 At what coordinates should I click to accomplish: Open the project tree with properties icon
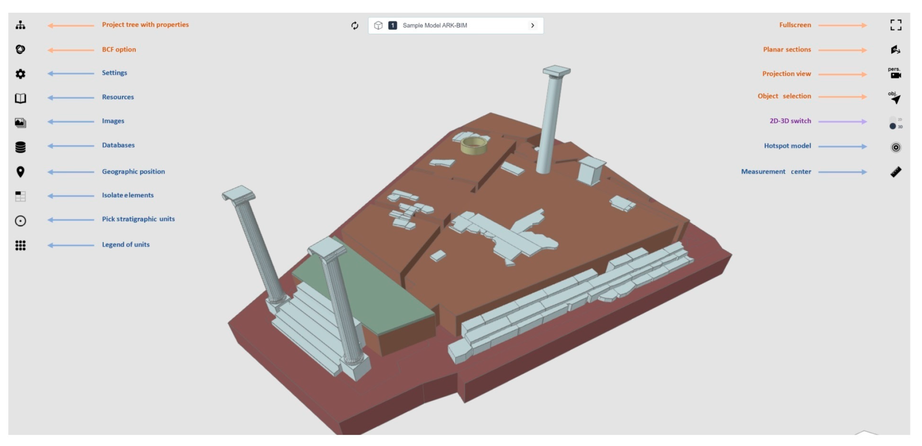[x=20, y=25]
